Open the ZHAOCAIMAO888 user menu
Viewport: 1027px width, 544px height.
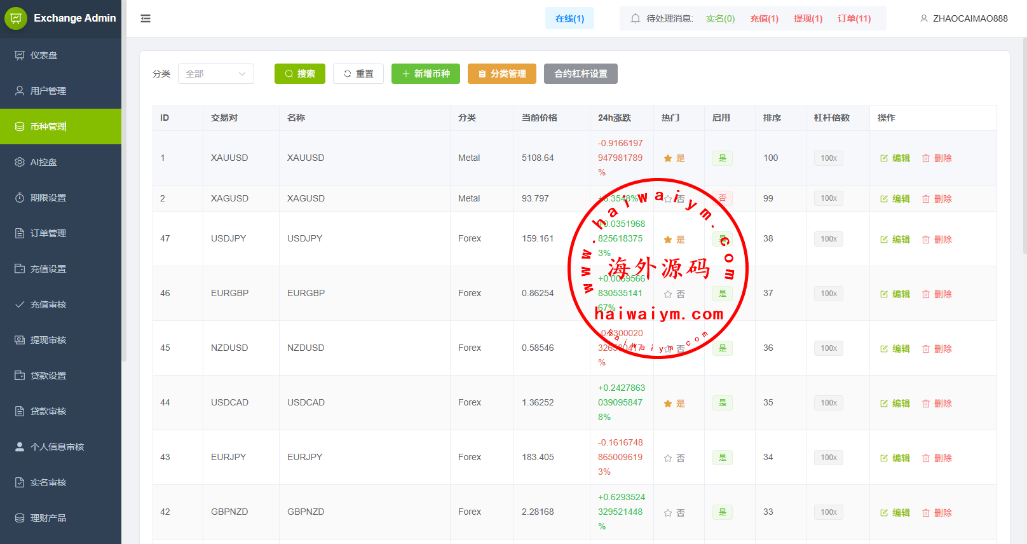coord(970,18)
